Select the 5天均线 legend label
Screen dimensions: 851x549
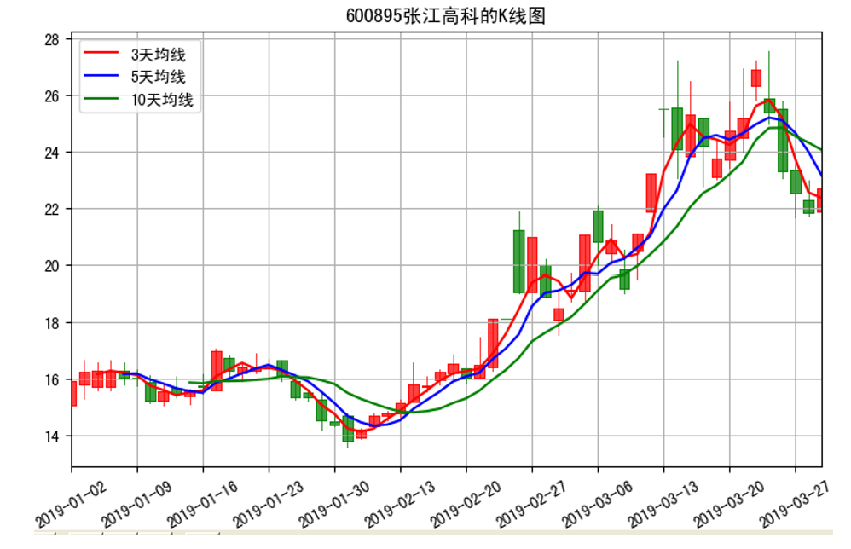158,77
